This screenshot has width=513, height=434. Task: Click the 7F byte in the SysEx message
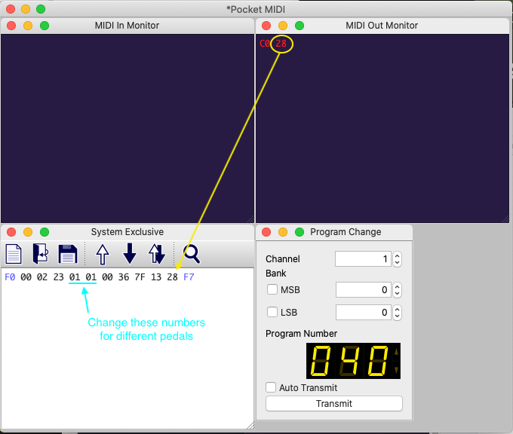[x=140, y=277]
